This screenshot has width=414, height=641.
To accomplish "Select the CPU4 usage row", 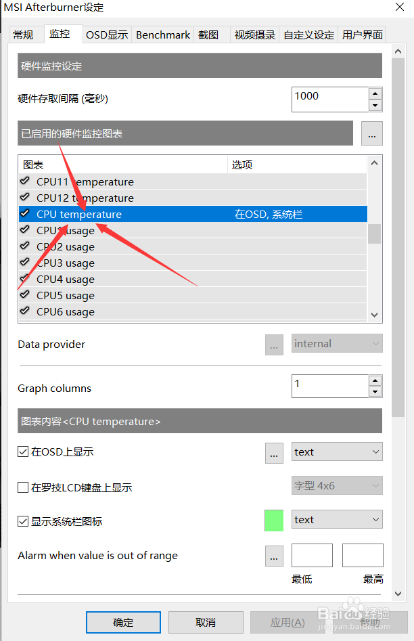I will (193, 280).
